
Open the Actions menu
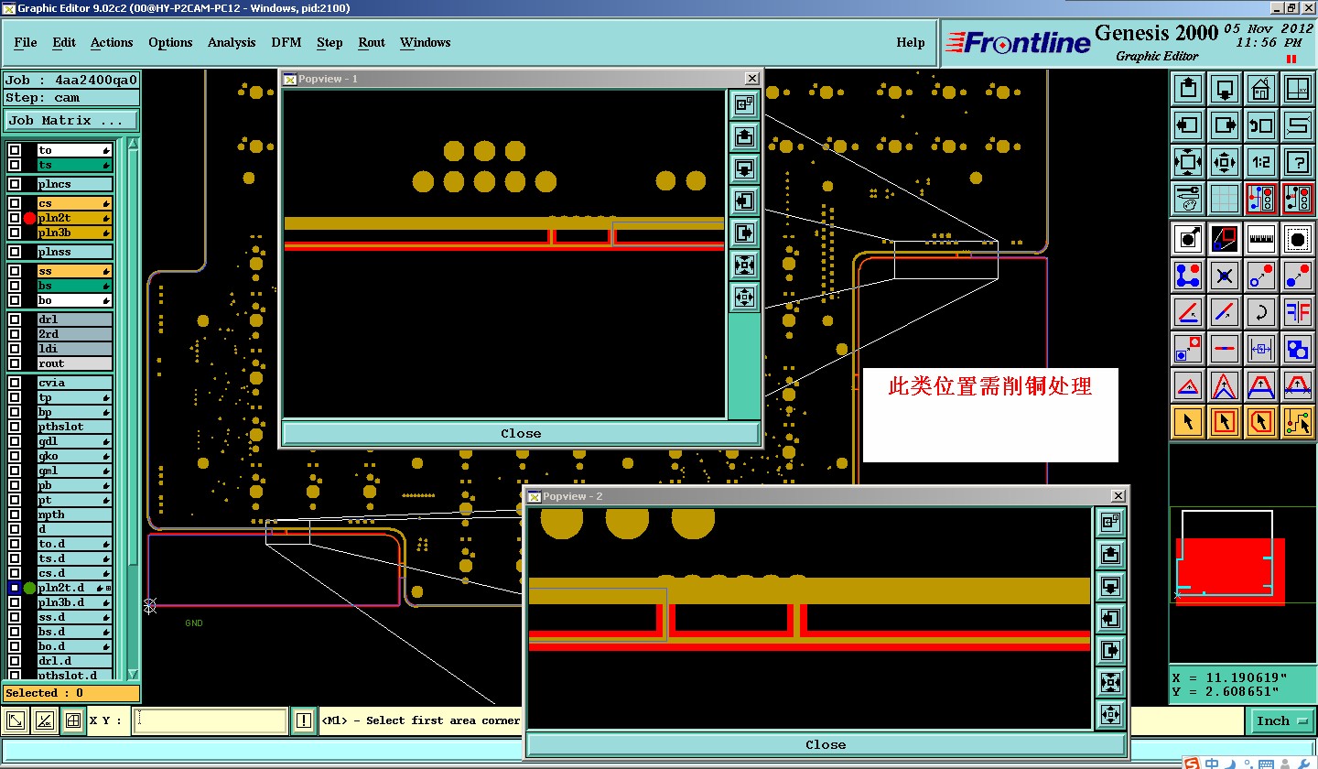(x=112, y=42)
